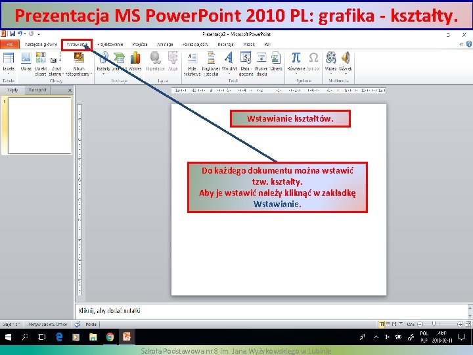
Task: Insert a Symbol (omega icon)
Action: [313, 62]
